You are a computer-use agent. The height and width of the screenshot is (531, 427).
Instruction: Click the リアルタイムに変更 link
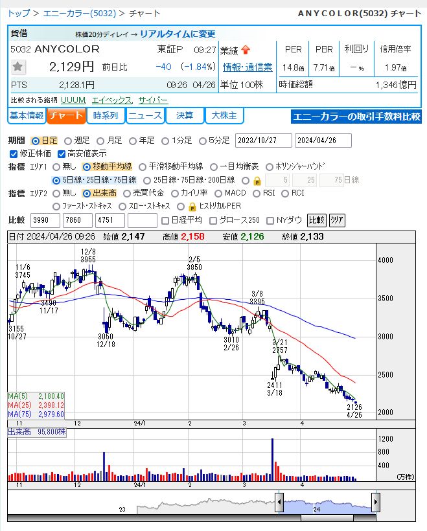coord(178,34)
